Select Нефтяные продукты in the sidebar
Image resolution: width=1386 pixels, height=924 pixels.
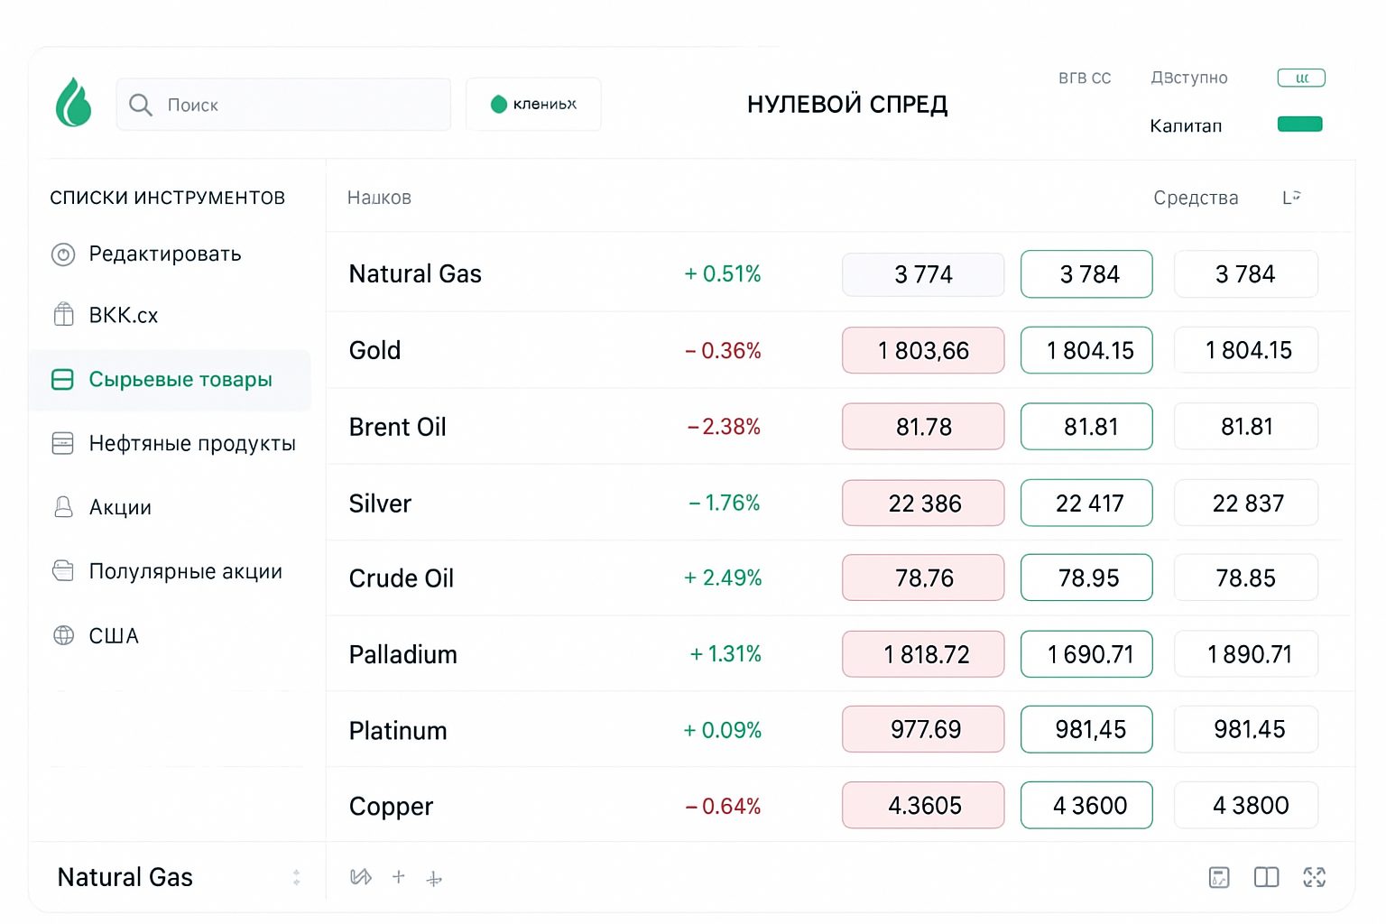click(x=191, y=444)
